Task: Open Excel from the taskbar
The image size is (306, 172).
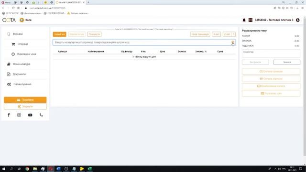Action: pos(89,169)
